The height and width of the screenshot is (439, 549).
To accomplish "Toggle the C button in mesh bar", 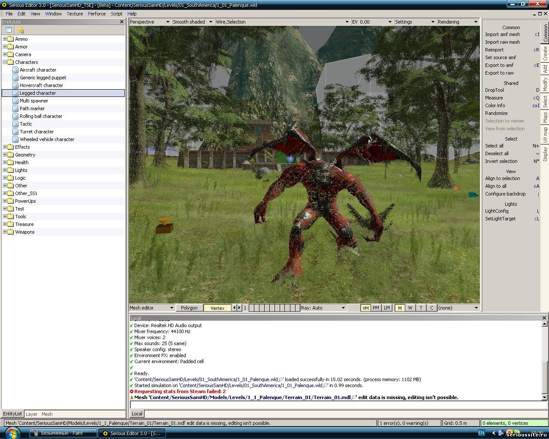I will click(x=431, y=308).
